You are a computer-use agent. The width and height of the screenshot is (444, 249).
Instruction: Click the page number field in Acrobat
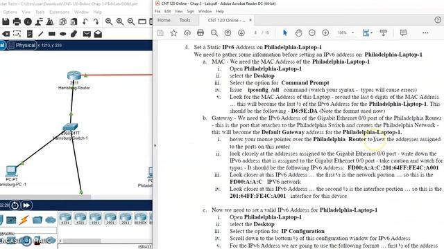tap(256, 33)
